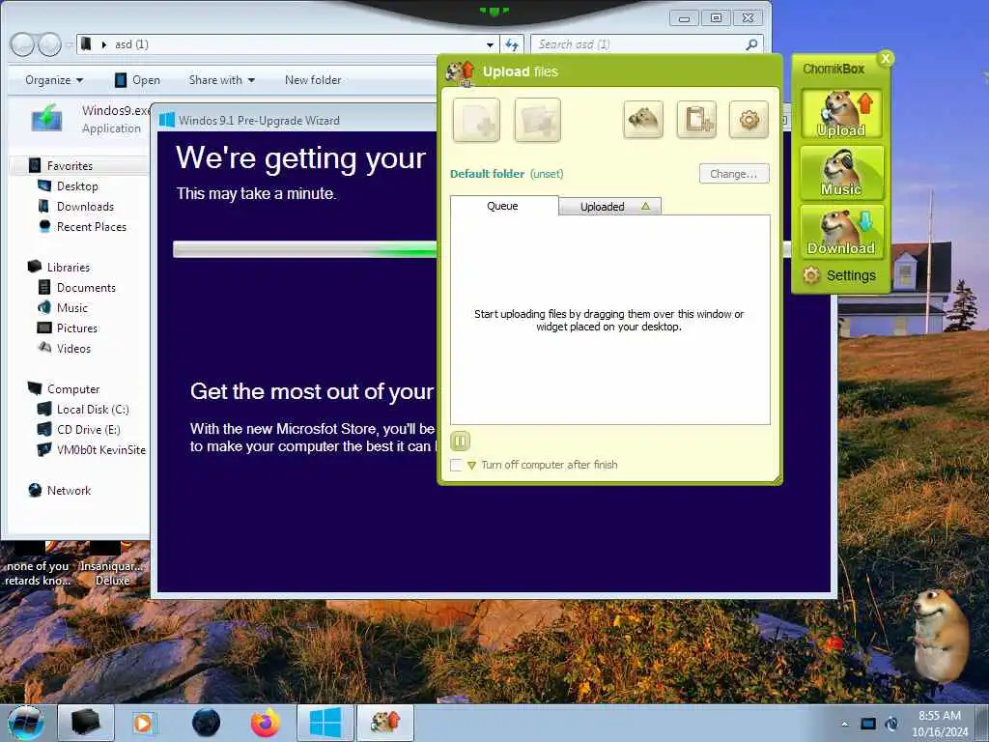This screenshot has height=742, width=989.
Task: Open Settings in ChomikBox widget
Action: (x=839, y=275)
